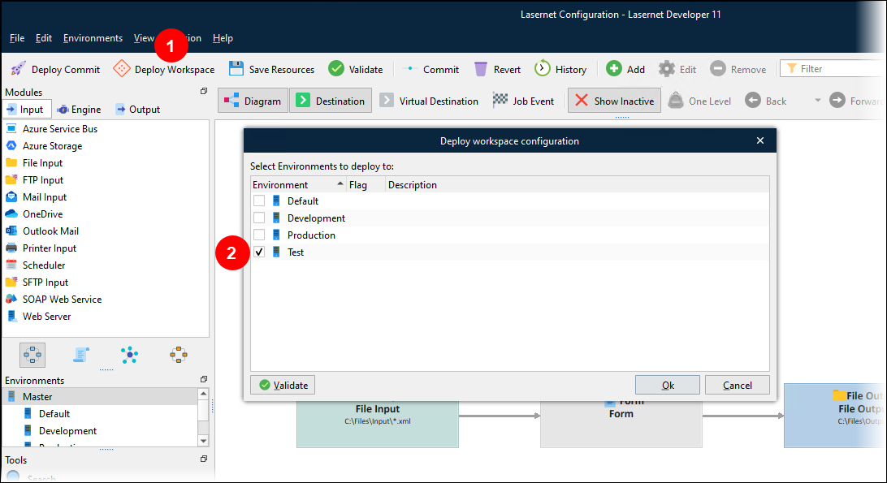This screenshot has height=483, width=887.
Task: Click the Validate button in dialog
Action: coord(283,385)
